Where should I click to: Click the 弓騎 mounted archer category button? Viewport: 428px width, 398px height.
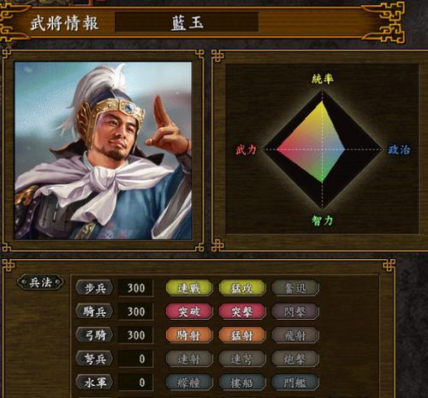click(x=94, y=335)
